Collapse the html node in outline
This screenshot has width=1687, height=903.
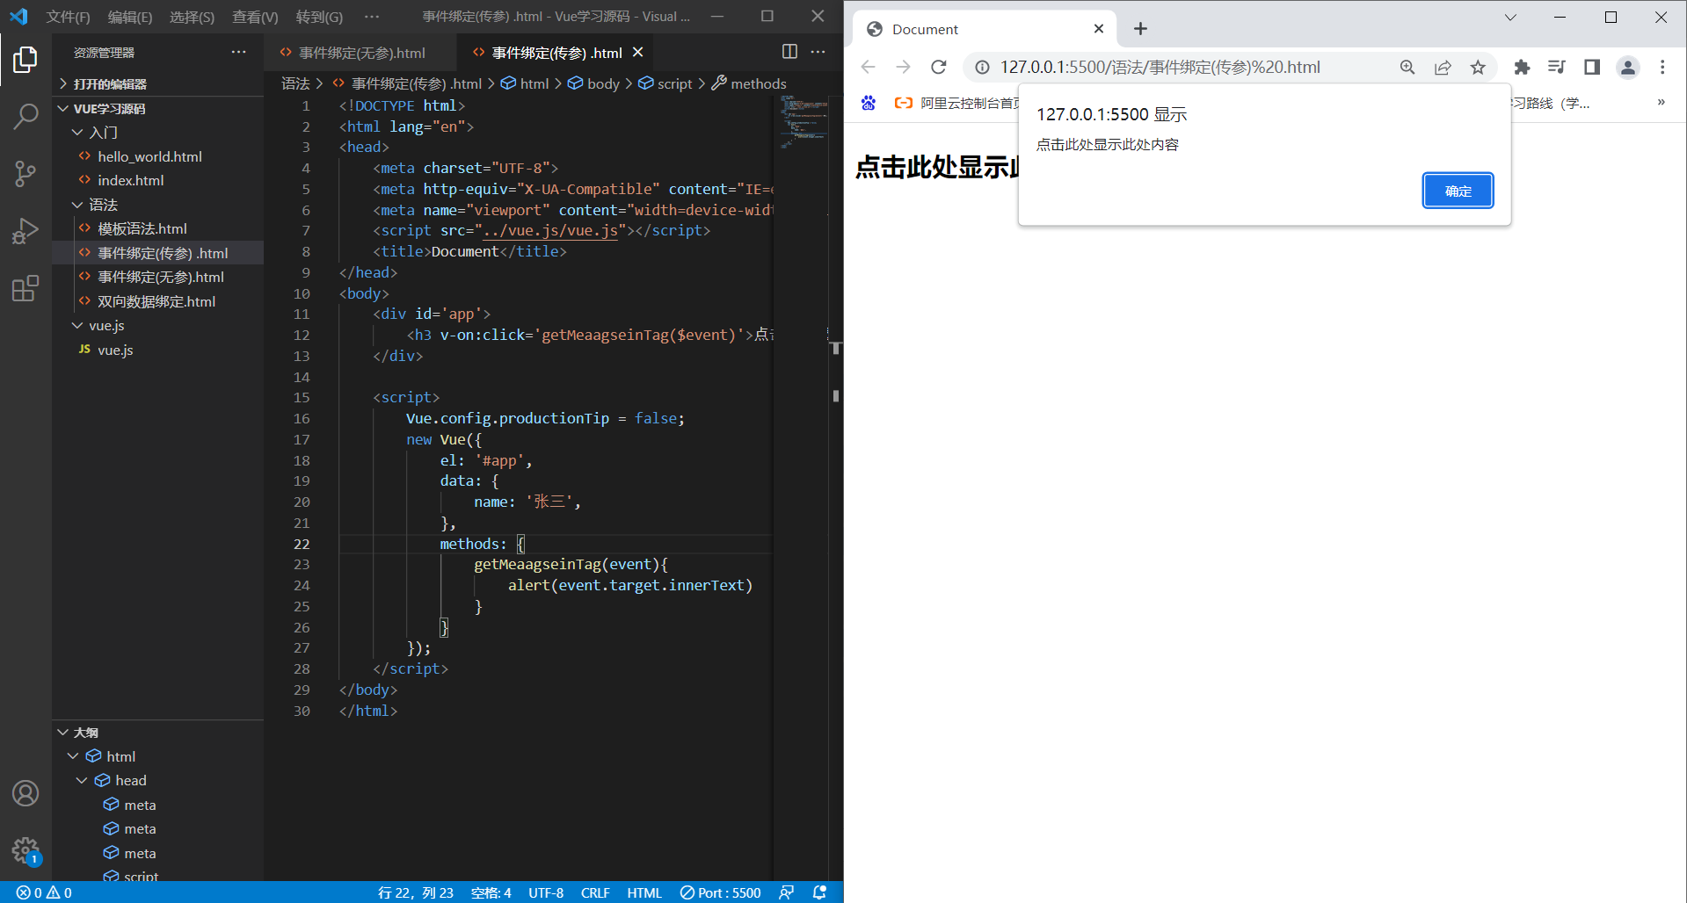(x=73, y=755)
